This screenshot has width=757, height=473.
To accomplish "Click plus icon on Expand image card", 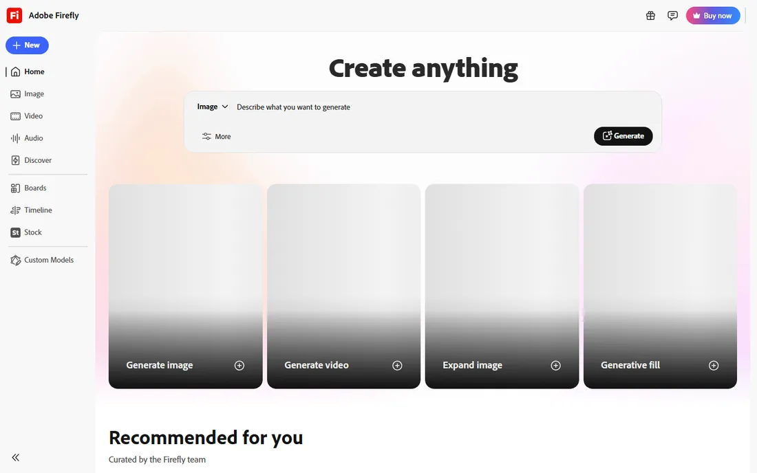I will [555, 366].
